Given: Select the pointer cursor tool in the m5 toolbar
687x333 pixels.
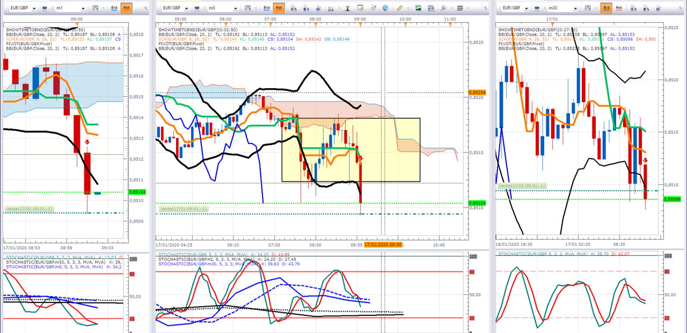Looking at the screenshot, I should (x=319, y=9).
